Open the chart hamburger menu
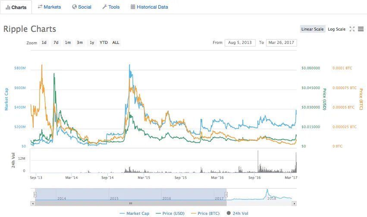367x217 pixels. coord(361,29)
